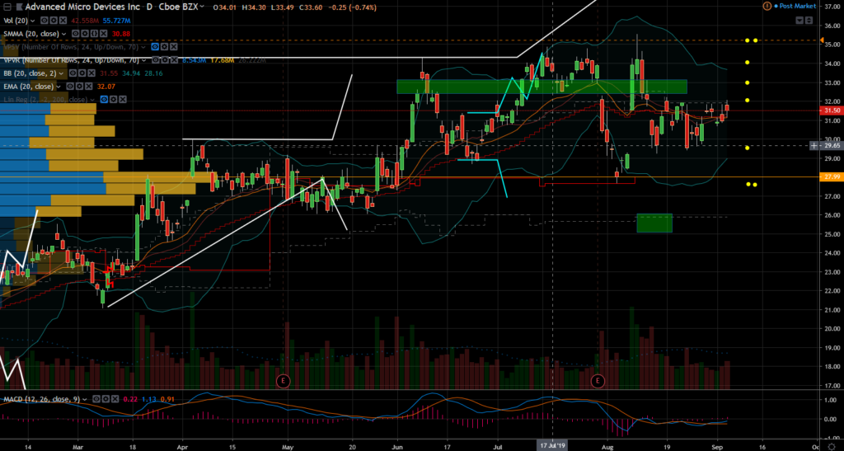This screenshot has width=844, height=451.
Task: Click orange arrow marker on price axis near 35
Action: point(822,40)
